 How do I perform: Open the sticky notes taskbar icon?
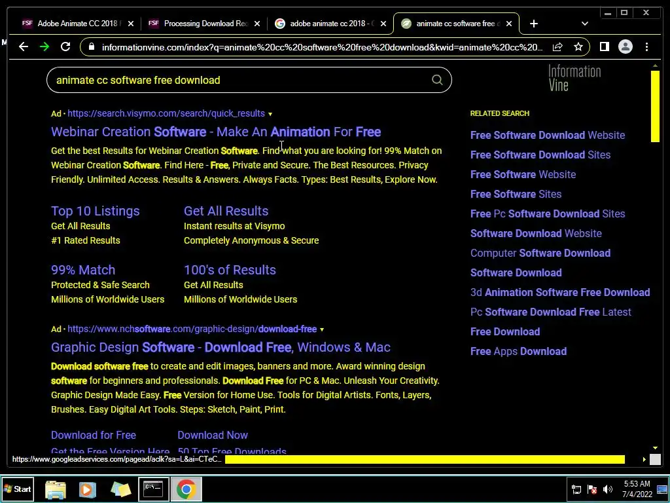pos(120,489)
